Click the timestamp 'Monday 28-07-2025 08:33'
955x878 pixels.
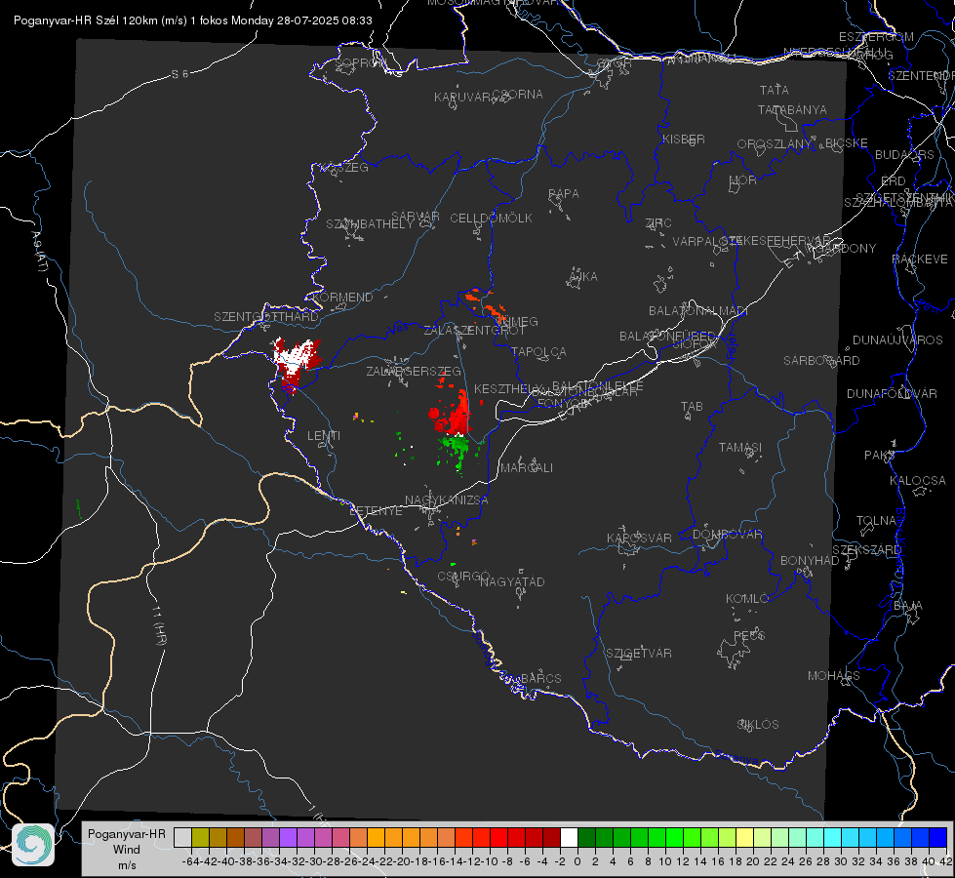[x=301, y=20]
